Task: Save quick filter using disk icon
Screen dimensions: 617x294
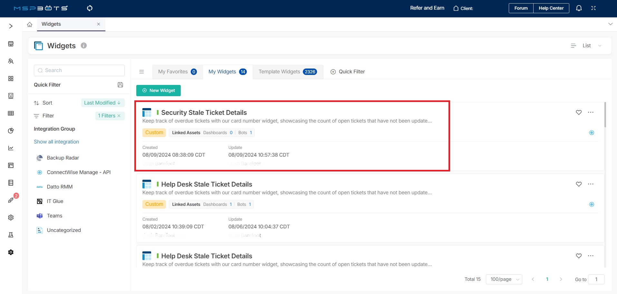Action: pyautogui.click(x=120, y=85)
